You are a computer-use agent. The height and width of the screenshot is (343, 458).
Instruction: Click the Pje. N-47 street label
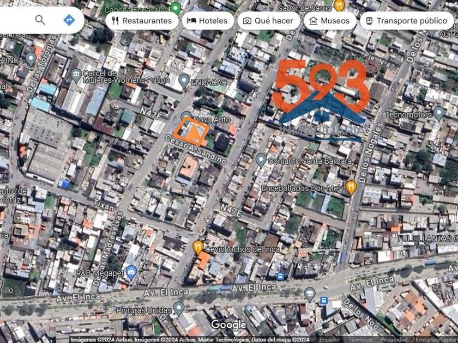coord(379,60)
